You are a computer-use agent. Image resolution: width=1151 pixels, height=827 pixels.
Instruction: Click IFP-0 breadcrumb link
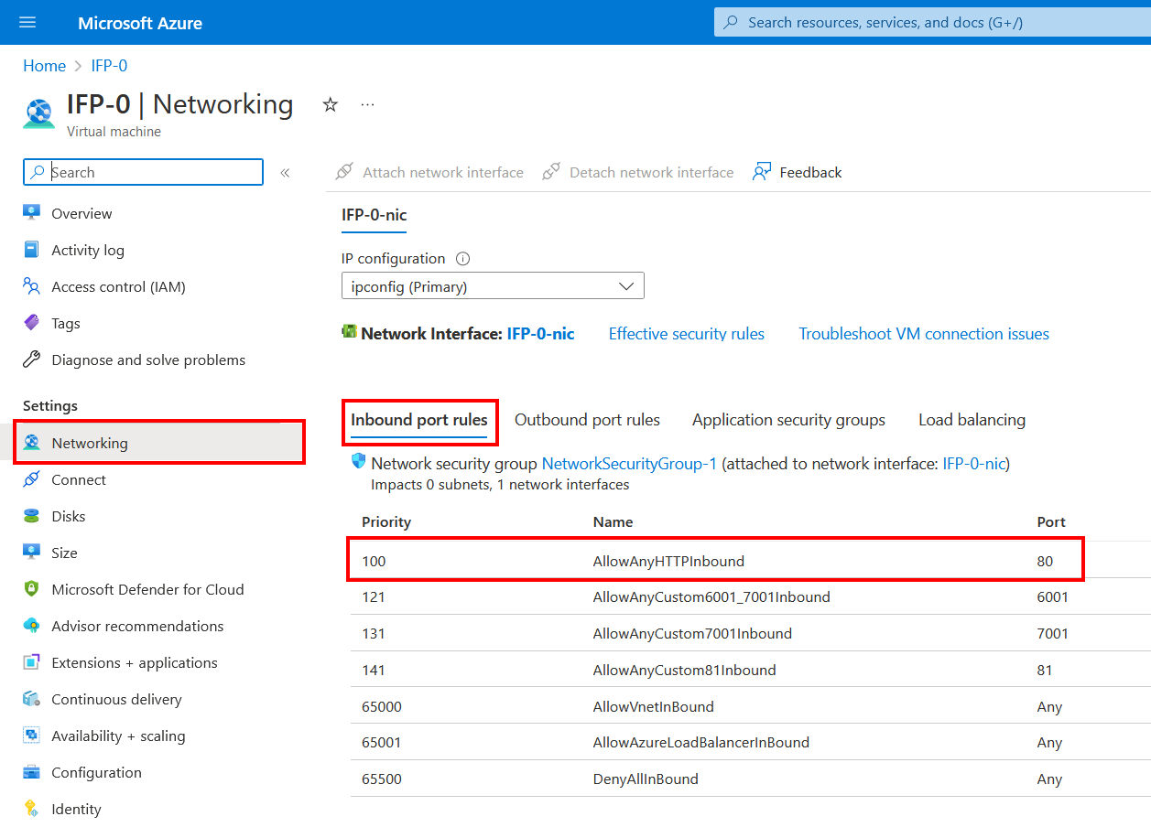click(109, 66)
